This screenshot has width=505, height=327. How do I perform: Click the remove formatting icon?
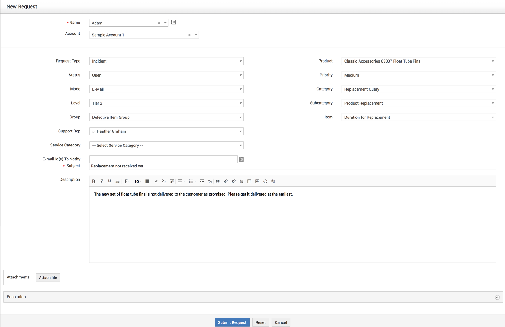pyautogui.click(x=210, y=181)
